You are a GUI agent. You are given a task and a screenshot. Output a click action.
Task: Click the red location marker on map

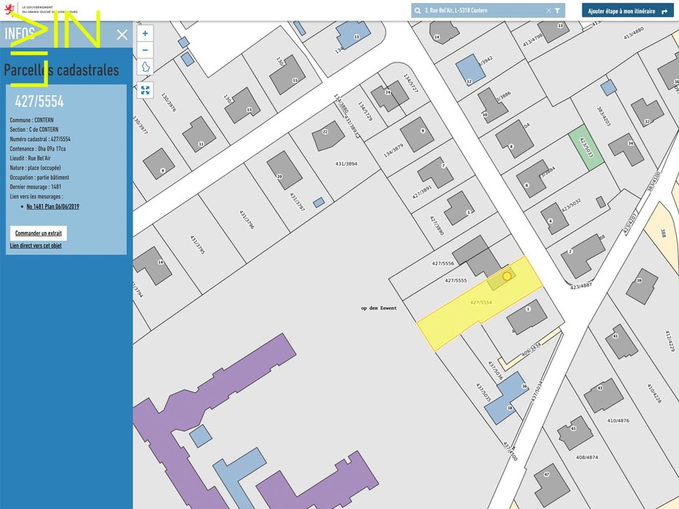tap(507, 276)
